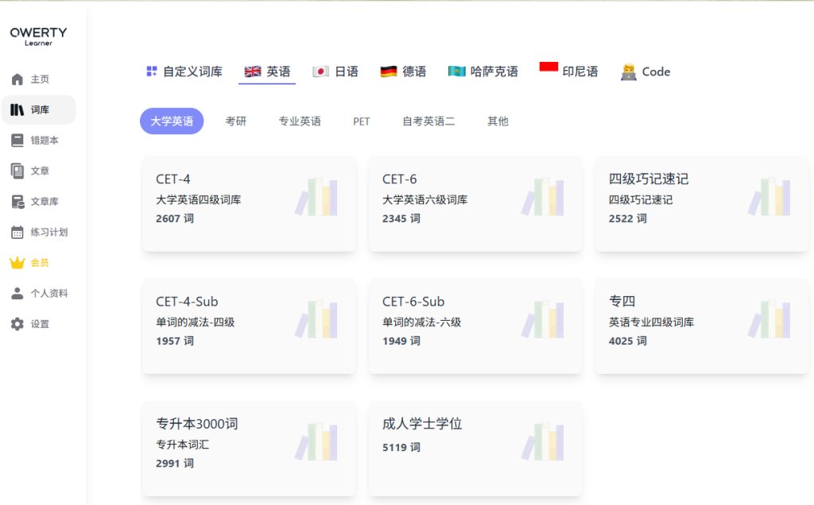Image resolution: width=814 pixels, height=505 pixels.
Task: Choose the PET category filter
Action: coord(362,121)
